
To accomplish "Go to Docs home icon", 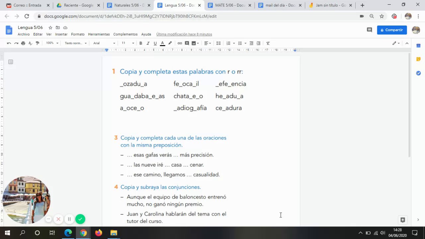I will (9, 30).
